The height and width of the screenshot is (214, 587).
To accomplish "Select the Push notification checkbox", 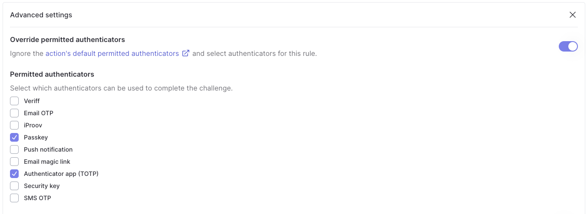I will coord(14,149).
